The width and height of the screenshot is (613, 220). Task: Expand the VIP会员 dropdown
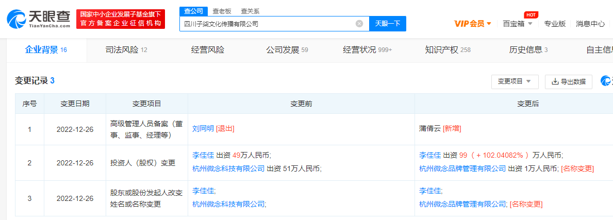[x=472, y=24]
